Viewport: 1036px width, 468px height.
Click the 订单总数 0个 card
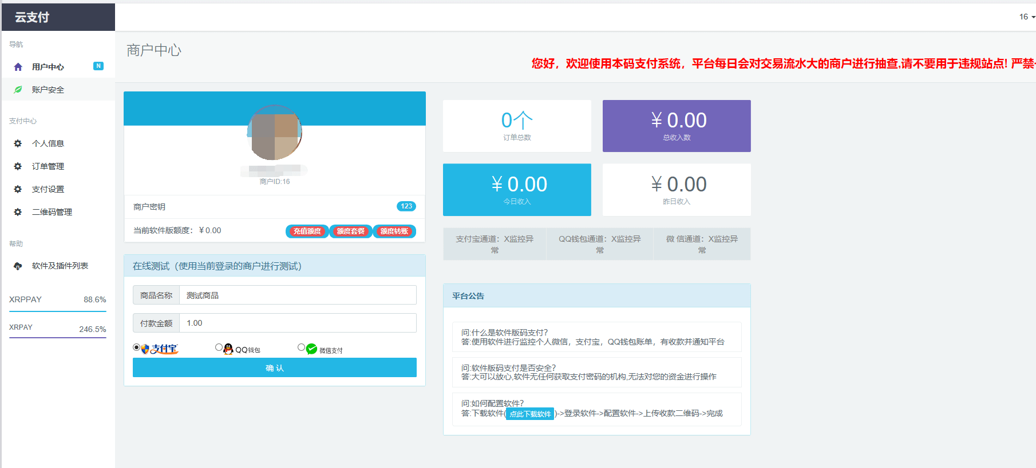pos(517,126)
